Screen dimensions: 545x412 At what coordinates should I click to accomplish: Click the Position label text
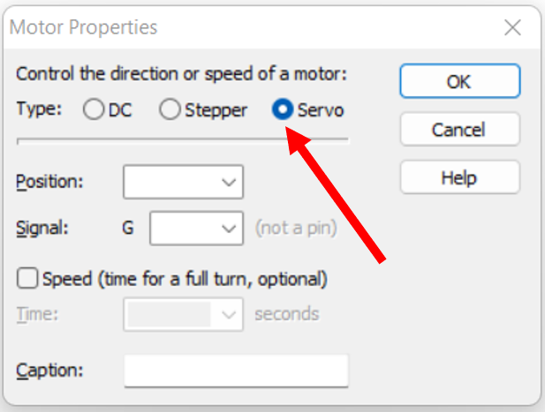click(x=49, y=182)
